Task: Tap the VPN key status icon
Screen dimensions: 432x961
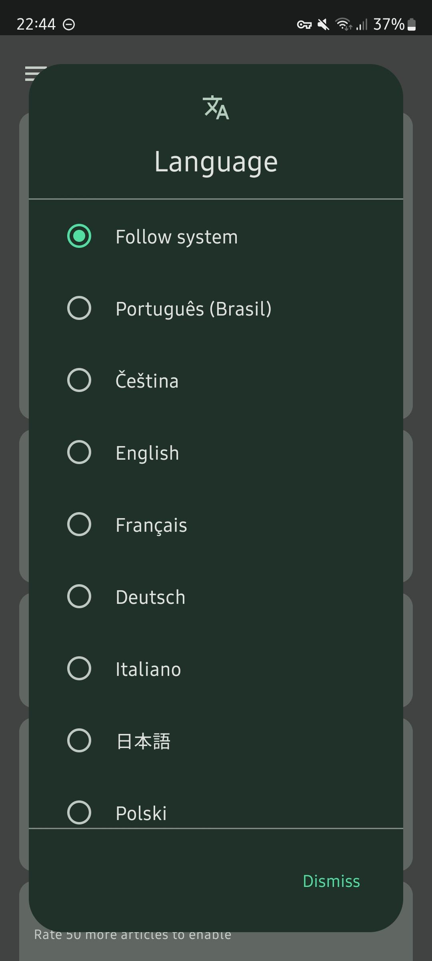Action: (304, 25)
